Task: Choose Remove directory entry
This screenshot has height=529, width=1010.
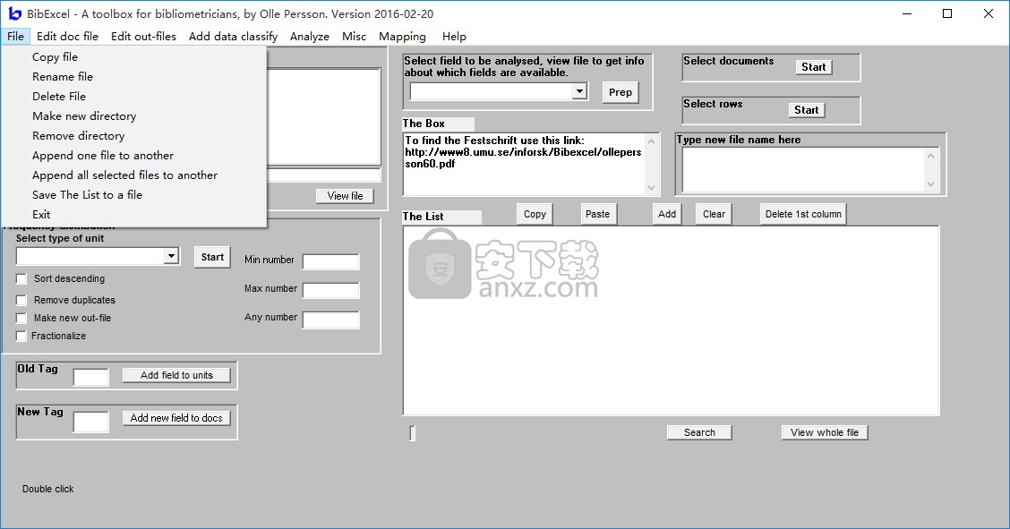Action: click(x=134, y=136)
